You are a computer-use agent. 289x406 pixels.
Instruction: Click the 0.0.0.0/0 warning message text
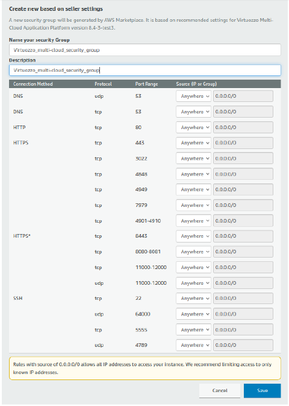coord(142,368)
